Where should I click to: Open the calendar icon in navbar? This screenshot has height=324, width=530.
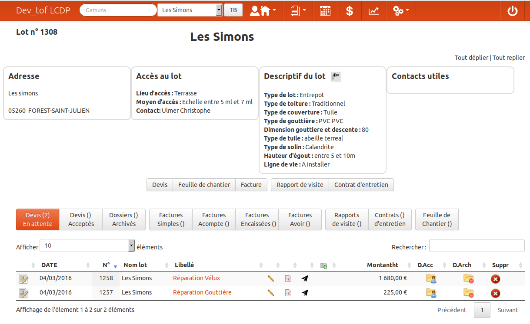point(325,11)
